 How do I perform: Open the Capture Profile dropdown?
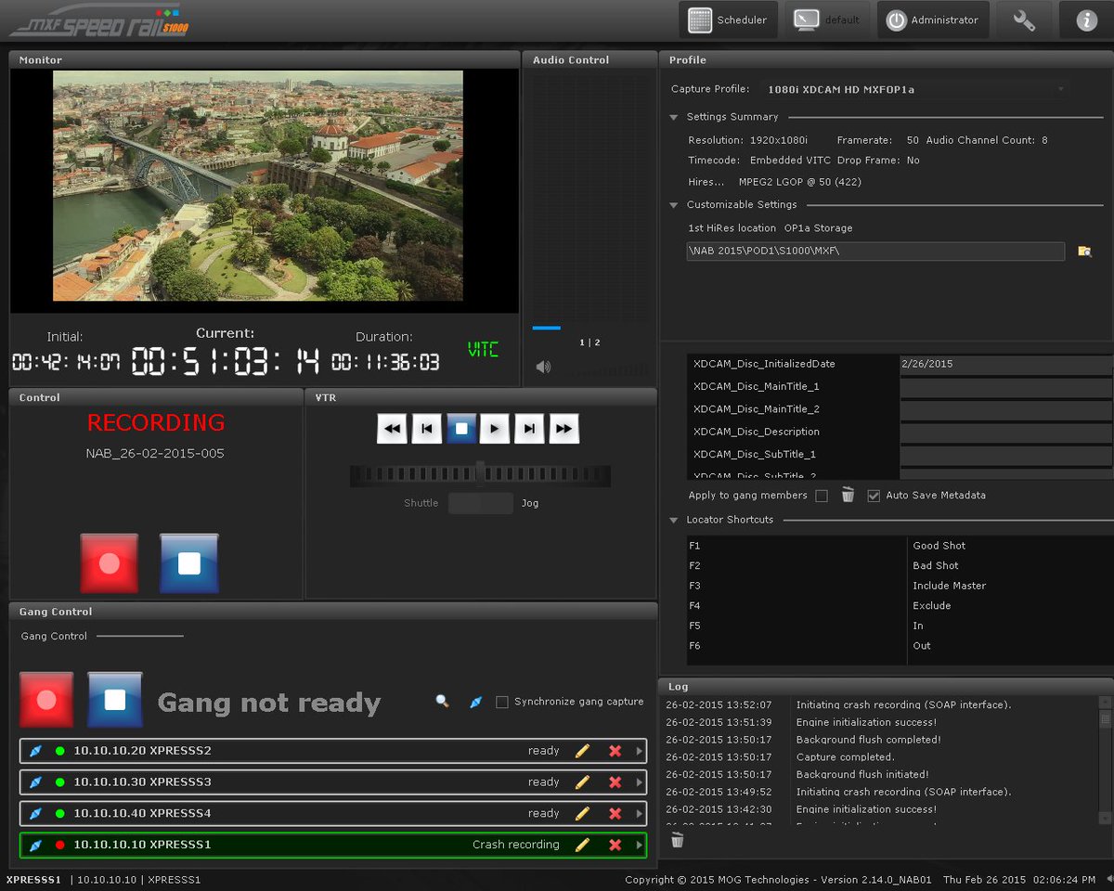click(915, 90)
